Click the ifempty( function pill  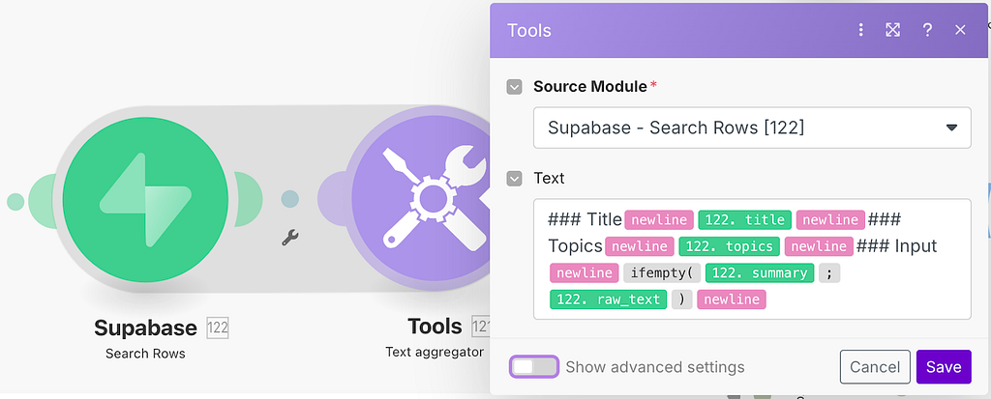tap(662, 272)
